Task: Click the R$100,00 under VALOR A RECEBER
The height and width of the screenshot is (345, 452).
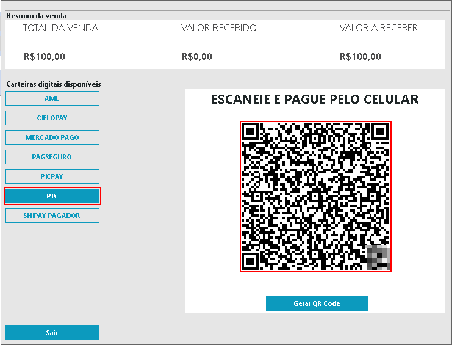Action: click(361, 57)
